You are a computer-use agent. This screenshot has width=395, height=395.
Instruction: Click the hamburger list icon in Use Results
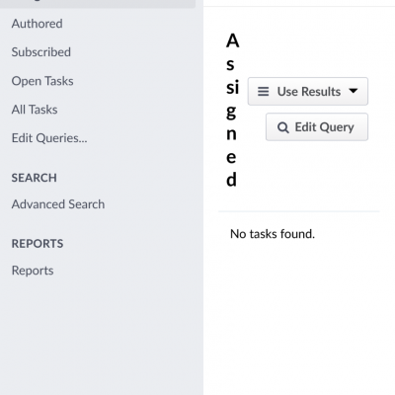tap(263, 91)
